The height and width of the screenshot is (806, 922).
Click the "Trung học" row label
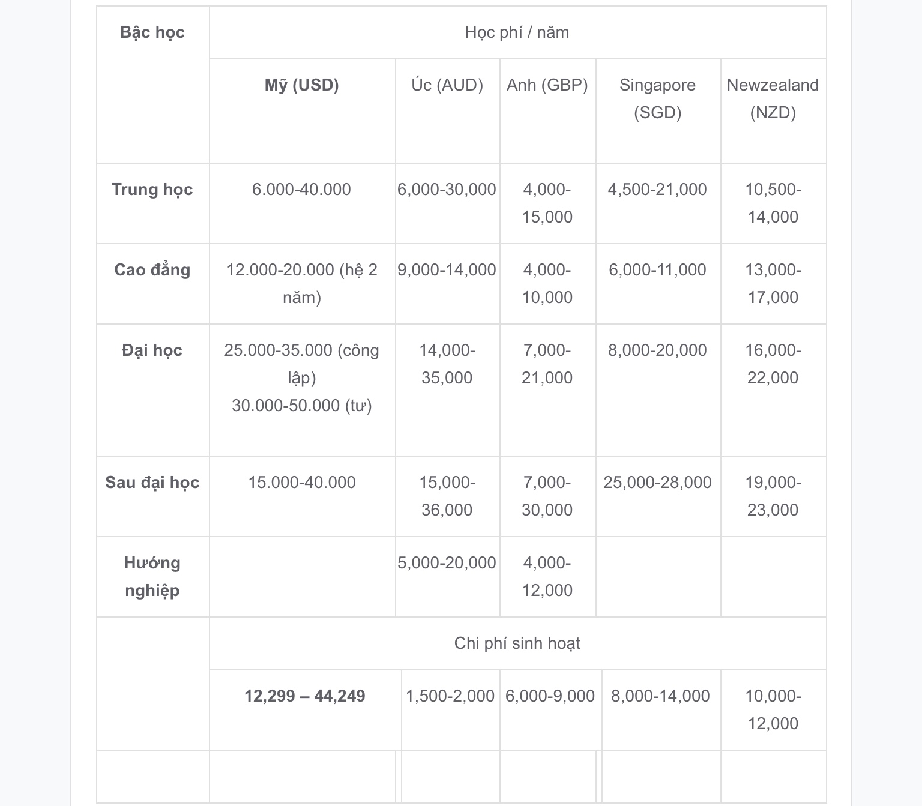[152, 190]
